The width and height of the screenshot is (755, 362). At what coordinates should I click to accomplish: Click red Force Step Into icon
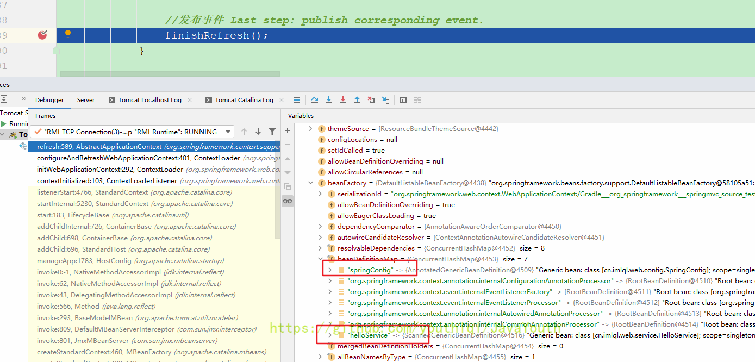[343, 100]
